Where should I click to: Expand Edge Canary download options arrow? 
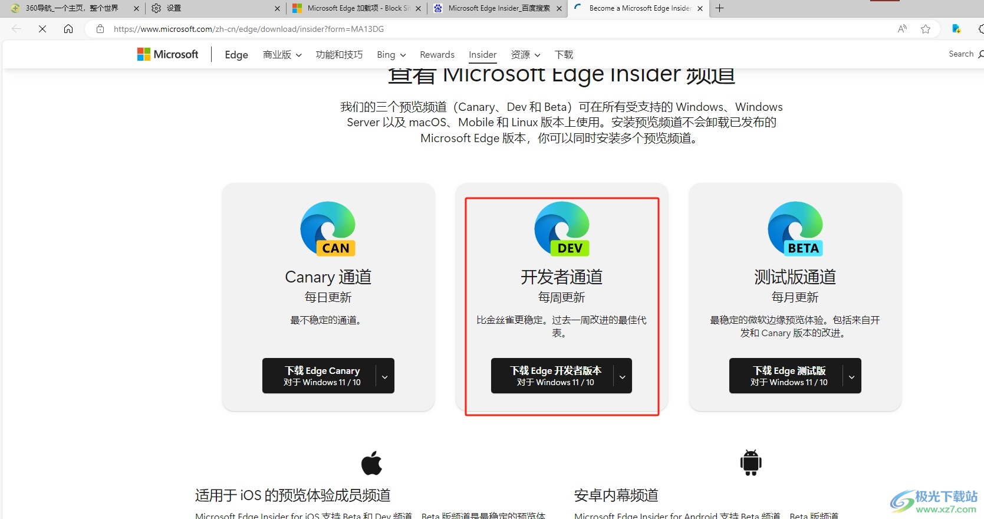click(x=385, y=376)
